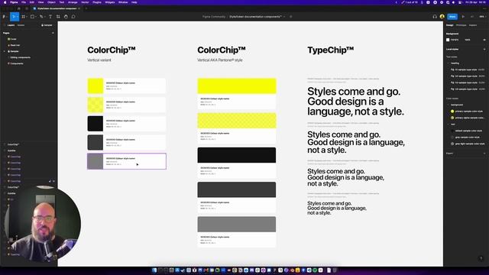This screenshot has width=489, height=275.
Task: Open Finder in the Dock
Action: pos(154,270)
